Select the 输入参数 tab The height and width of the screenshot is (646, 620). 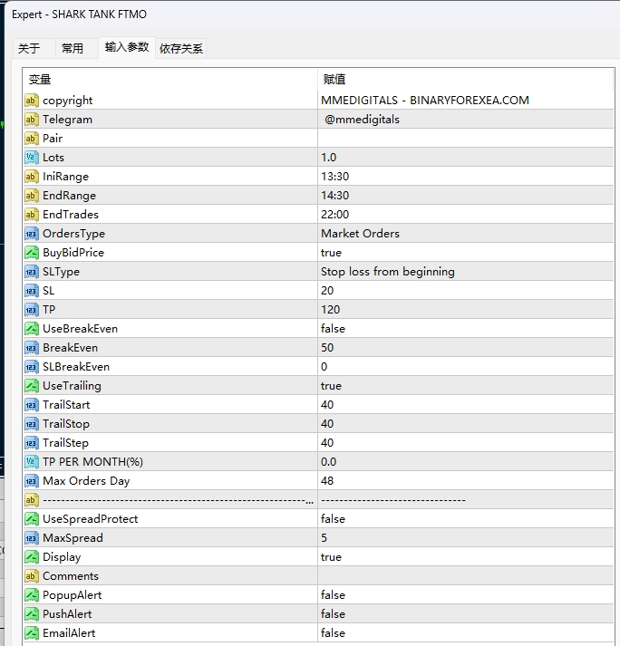pos(127,47)
